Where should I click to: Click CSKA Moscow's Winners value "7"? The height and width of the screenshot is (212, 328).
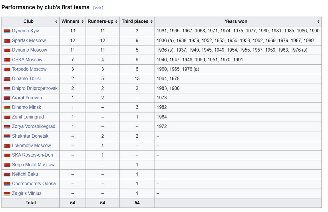click(73, 60)
